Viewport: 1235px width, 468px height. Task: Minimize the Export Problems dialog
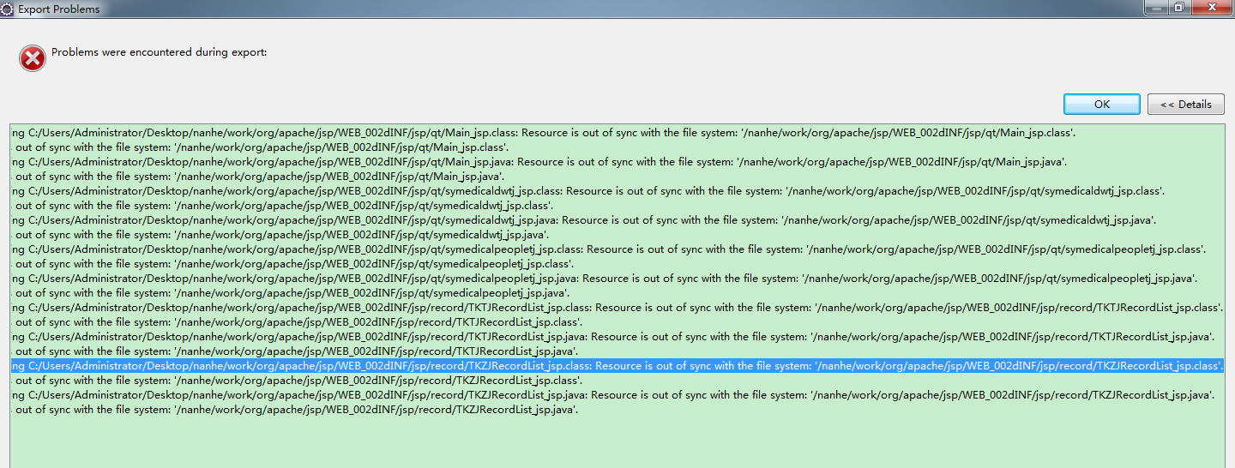[1156, 7]
